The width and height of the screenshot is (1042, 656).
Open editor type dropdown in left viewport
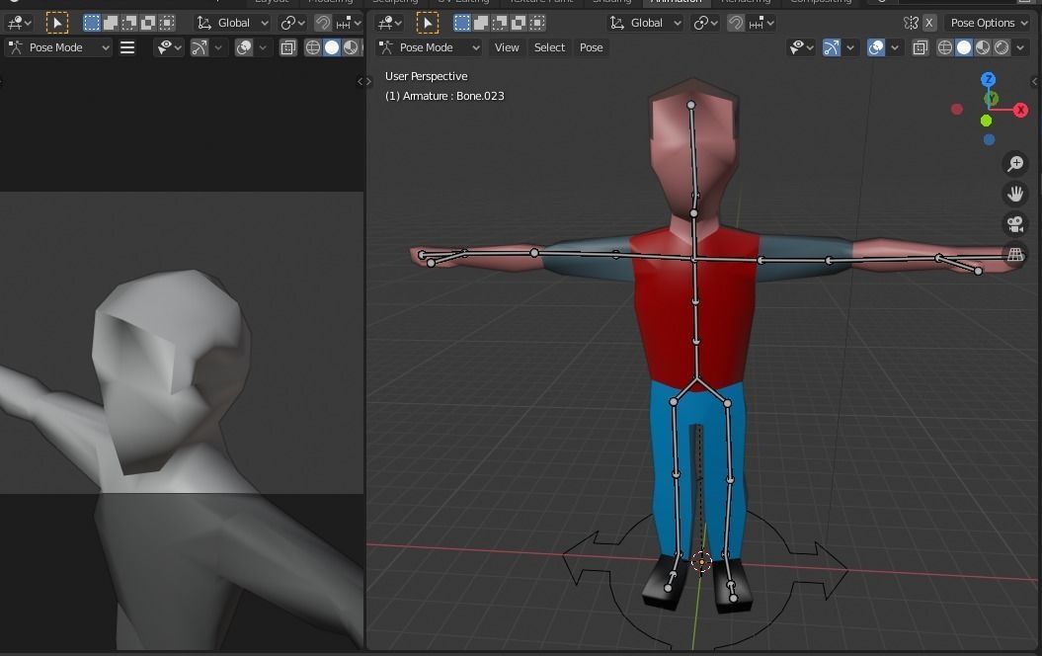pos(19,24)
